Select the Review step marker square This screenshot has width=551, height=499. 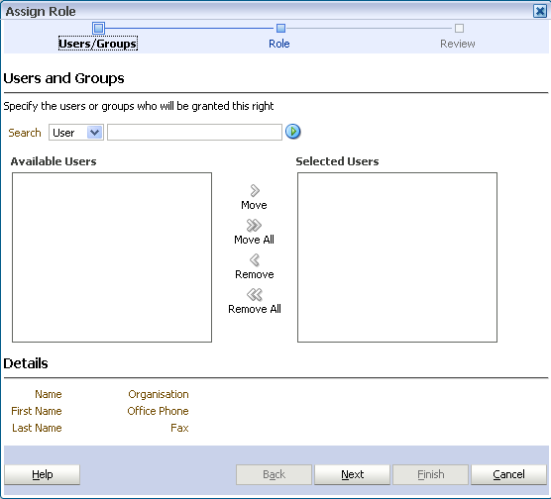tap(459, 28)
